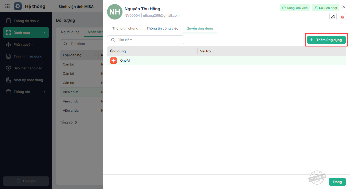Click the Đã kích hoạt status badge

click(x=325, y=8)
